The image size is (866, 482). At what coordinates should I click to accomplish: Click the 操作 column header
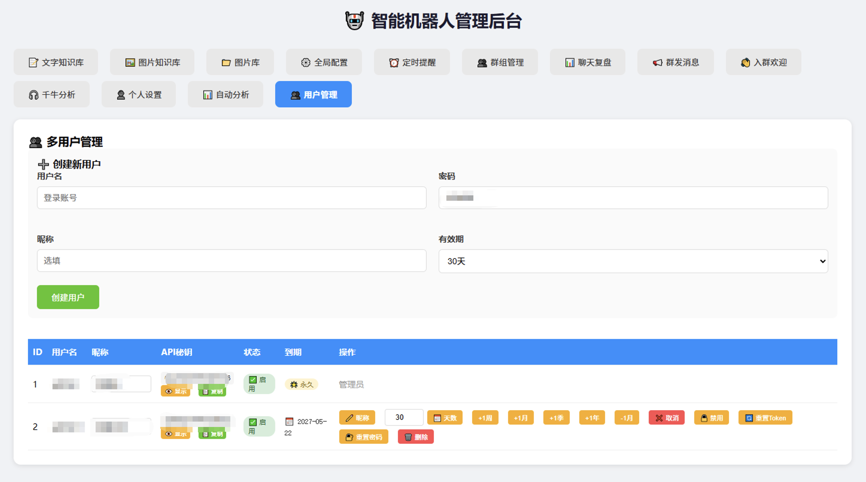(x=347, y=352)
